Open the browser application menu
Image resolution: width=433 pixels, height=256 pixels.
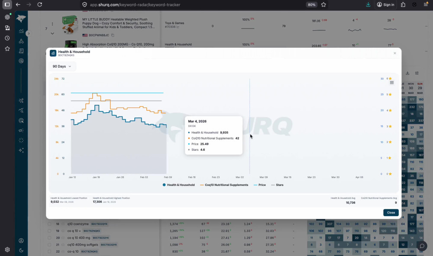click(x=426, y=5)
